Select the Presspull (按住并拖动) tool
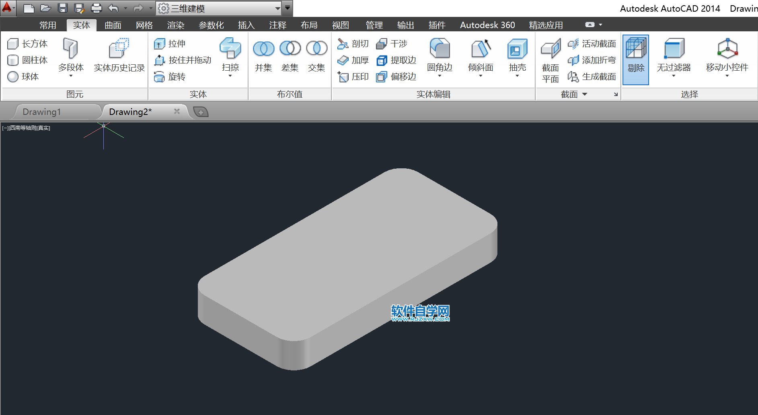The width and height of the screenshot is (758, 415). (183, 60)
